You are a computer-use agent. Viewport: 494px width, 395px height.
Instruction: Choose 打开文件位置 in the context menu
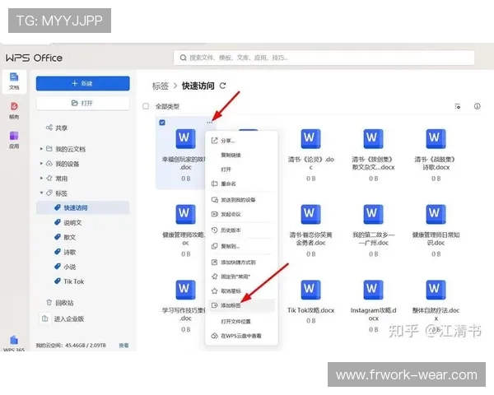(241, 322)
